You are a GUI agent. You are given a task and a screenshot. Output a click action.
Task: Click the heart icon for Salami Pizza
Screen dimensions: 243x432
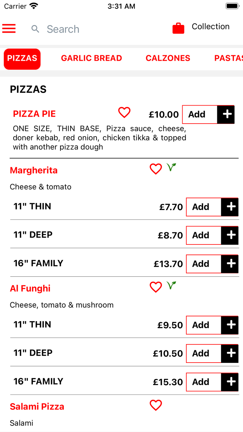point(156,405)
